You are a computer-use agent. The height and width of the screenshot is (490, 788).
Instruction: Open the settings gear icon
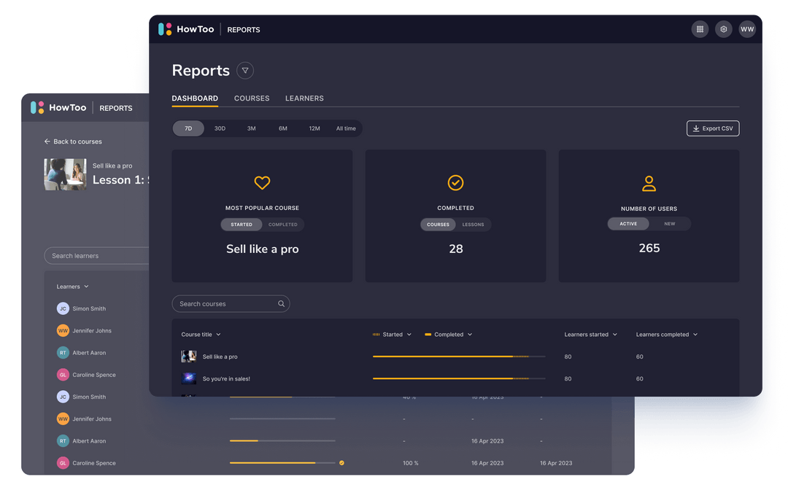click(723, 29)
